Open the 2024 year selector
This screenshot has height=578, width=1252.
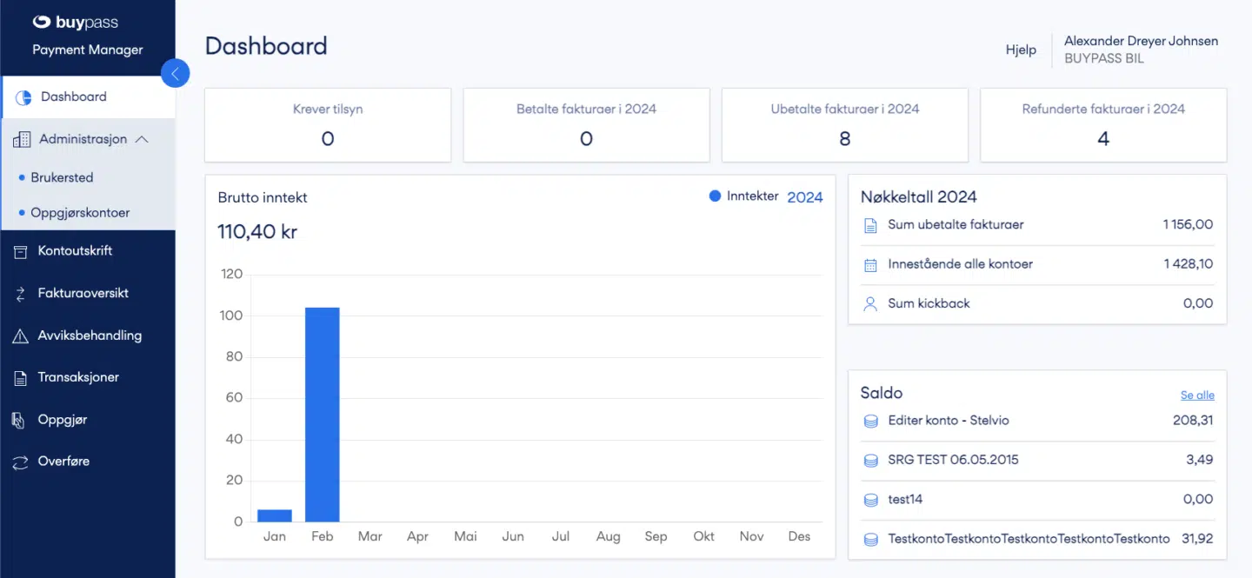[x=805, y=197]
